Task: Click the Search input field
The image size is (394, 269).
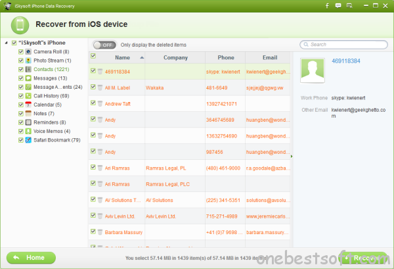Action: pos(343,45)
